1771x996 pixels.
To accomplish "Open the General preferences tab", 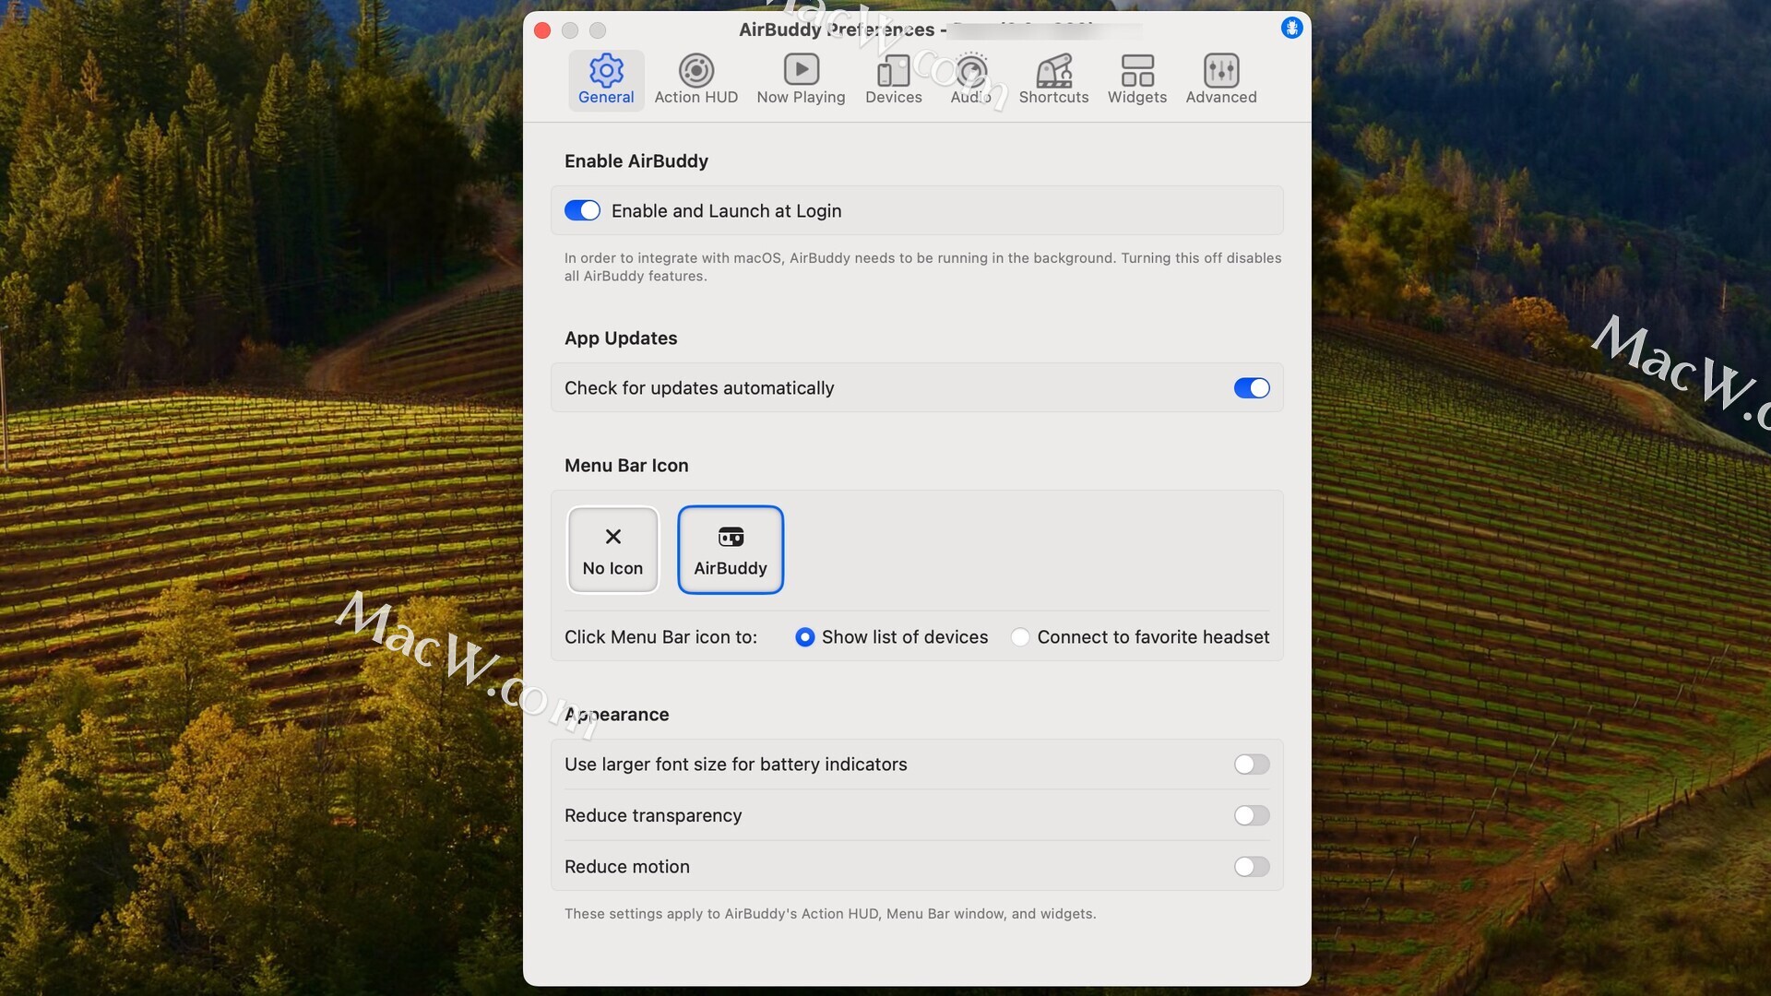I will [x=606, y=80].
